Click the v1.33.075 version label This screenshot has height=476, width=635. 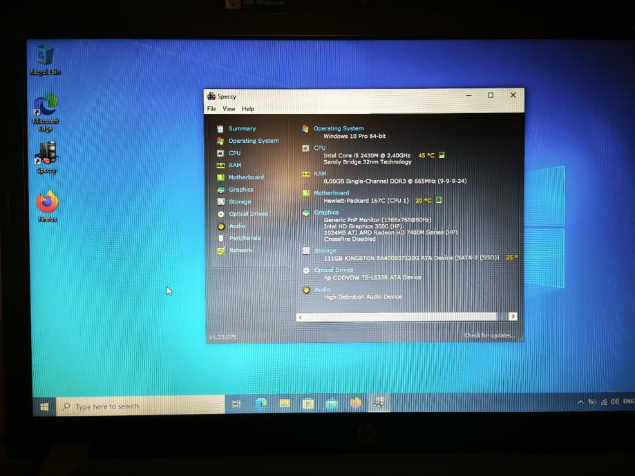coord(222,337)
